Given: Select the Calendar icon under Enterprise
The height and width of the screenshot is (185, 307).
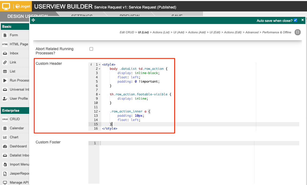Looking at the screenshot, I should (x=5, y=128).
